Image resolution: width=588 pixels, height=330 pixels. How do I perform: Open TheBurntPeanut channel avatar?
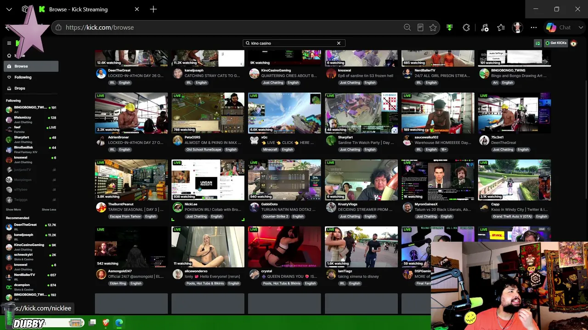pos(101,208)
